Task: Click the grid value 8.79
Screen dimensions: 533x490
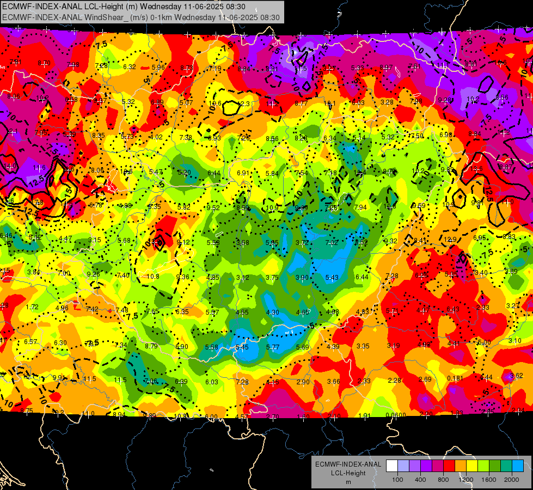Action: point(151,346)
